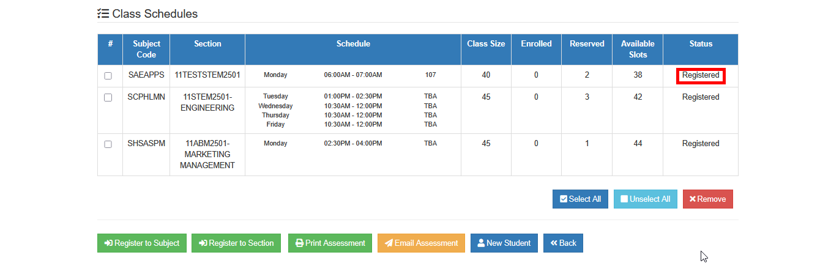This screenshot has height=266, width=831.
Task: Click the Class Schedules heading text
Action: click(x=155, y=13)
